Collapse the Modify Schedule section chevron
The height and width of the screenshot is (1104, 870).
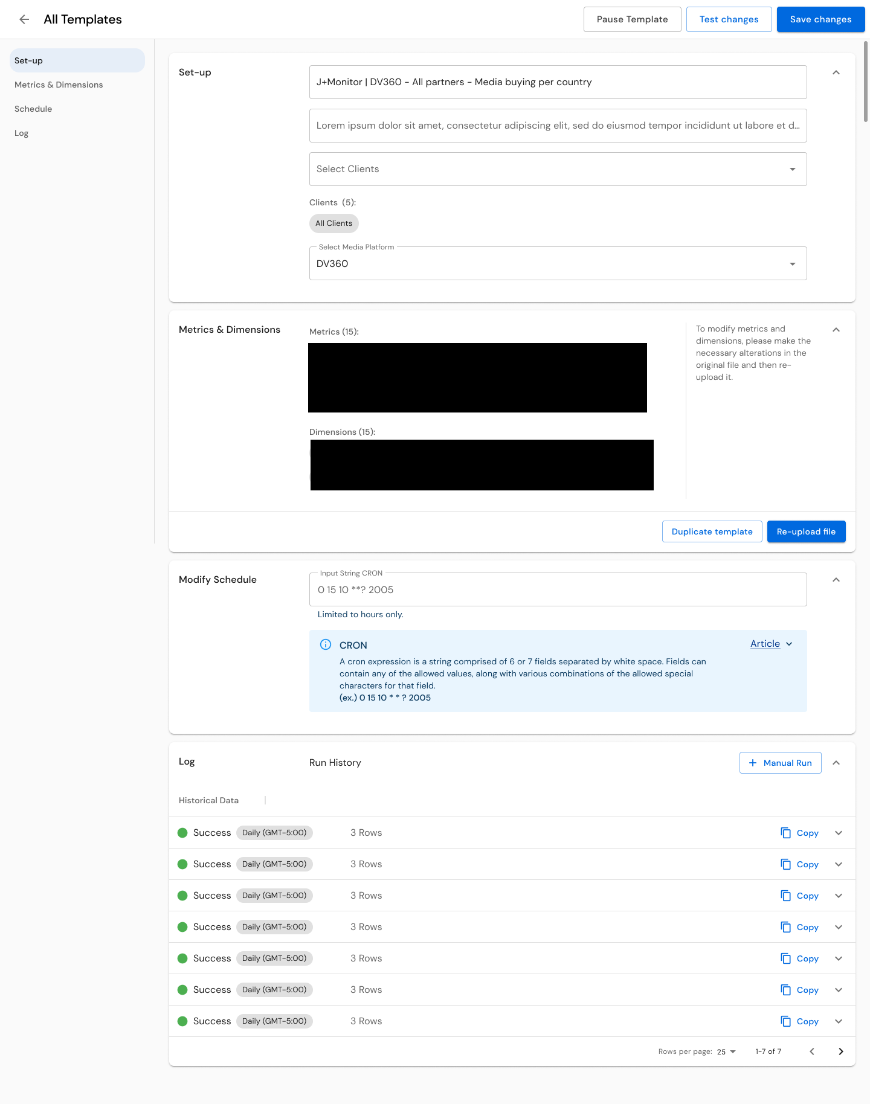tap(836, 580)
